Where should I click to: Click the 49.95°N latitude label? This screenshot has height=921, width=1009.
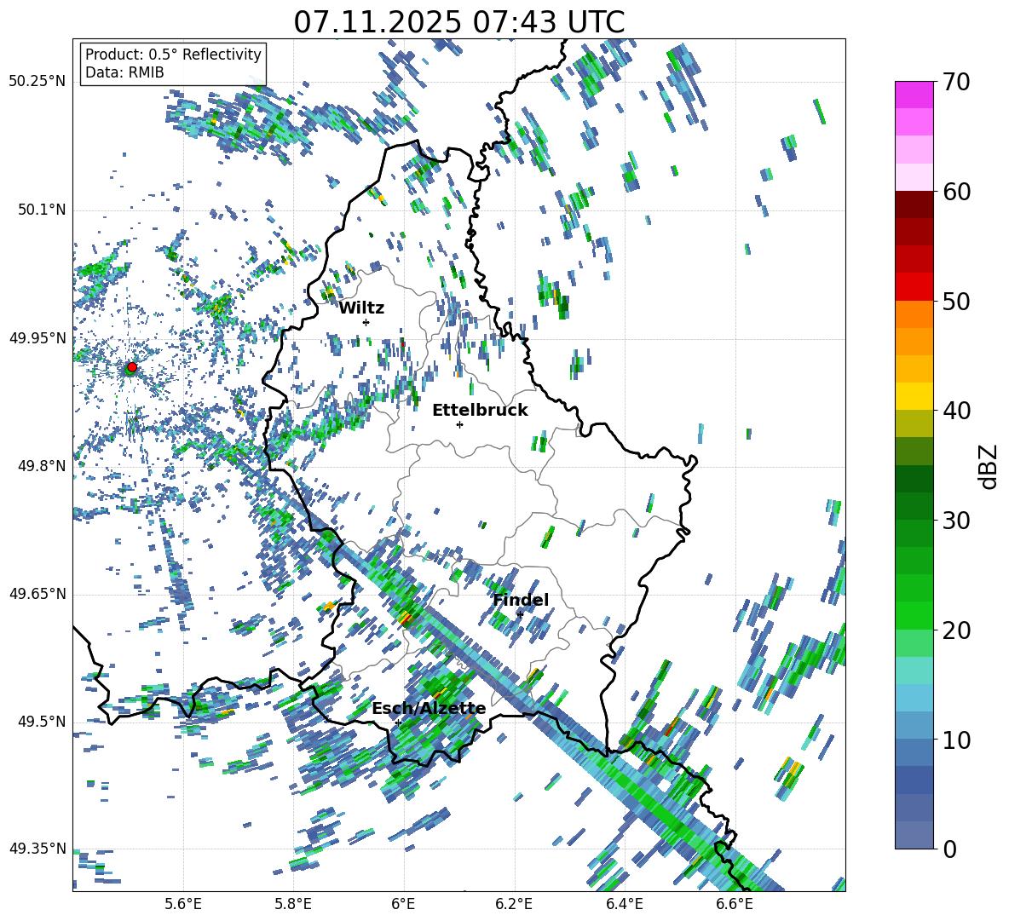(37, 338)
